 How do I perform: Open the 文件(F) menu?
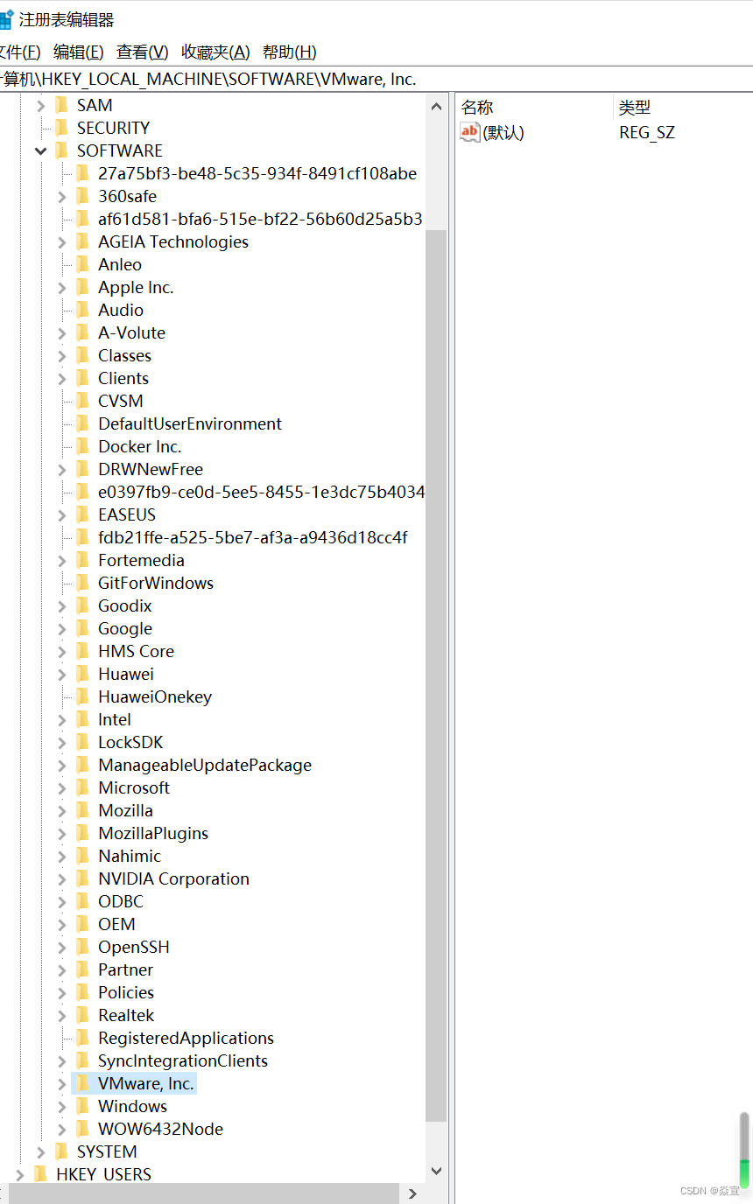(x=19, y=52)
